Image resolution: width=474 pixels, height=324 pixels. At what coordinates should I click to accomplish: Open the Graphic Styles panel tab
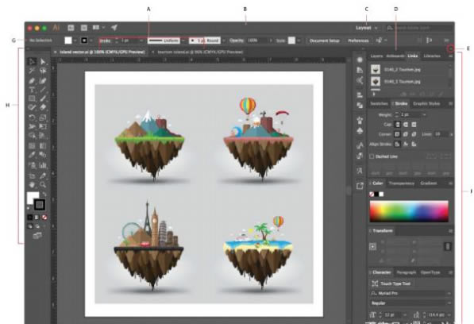coord(426,104)
